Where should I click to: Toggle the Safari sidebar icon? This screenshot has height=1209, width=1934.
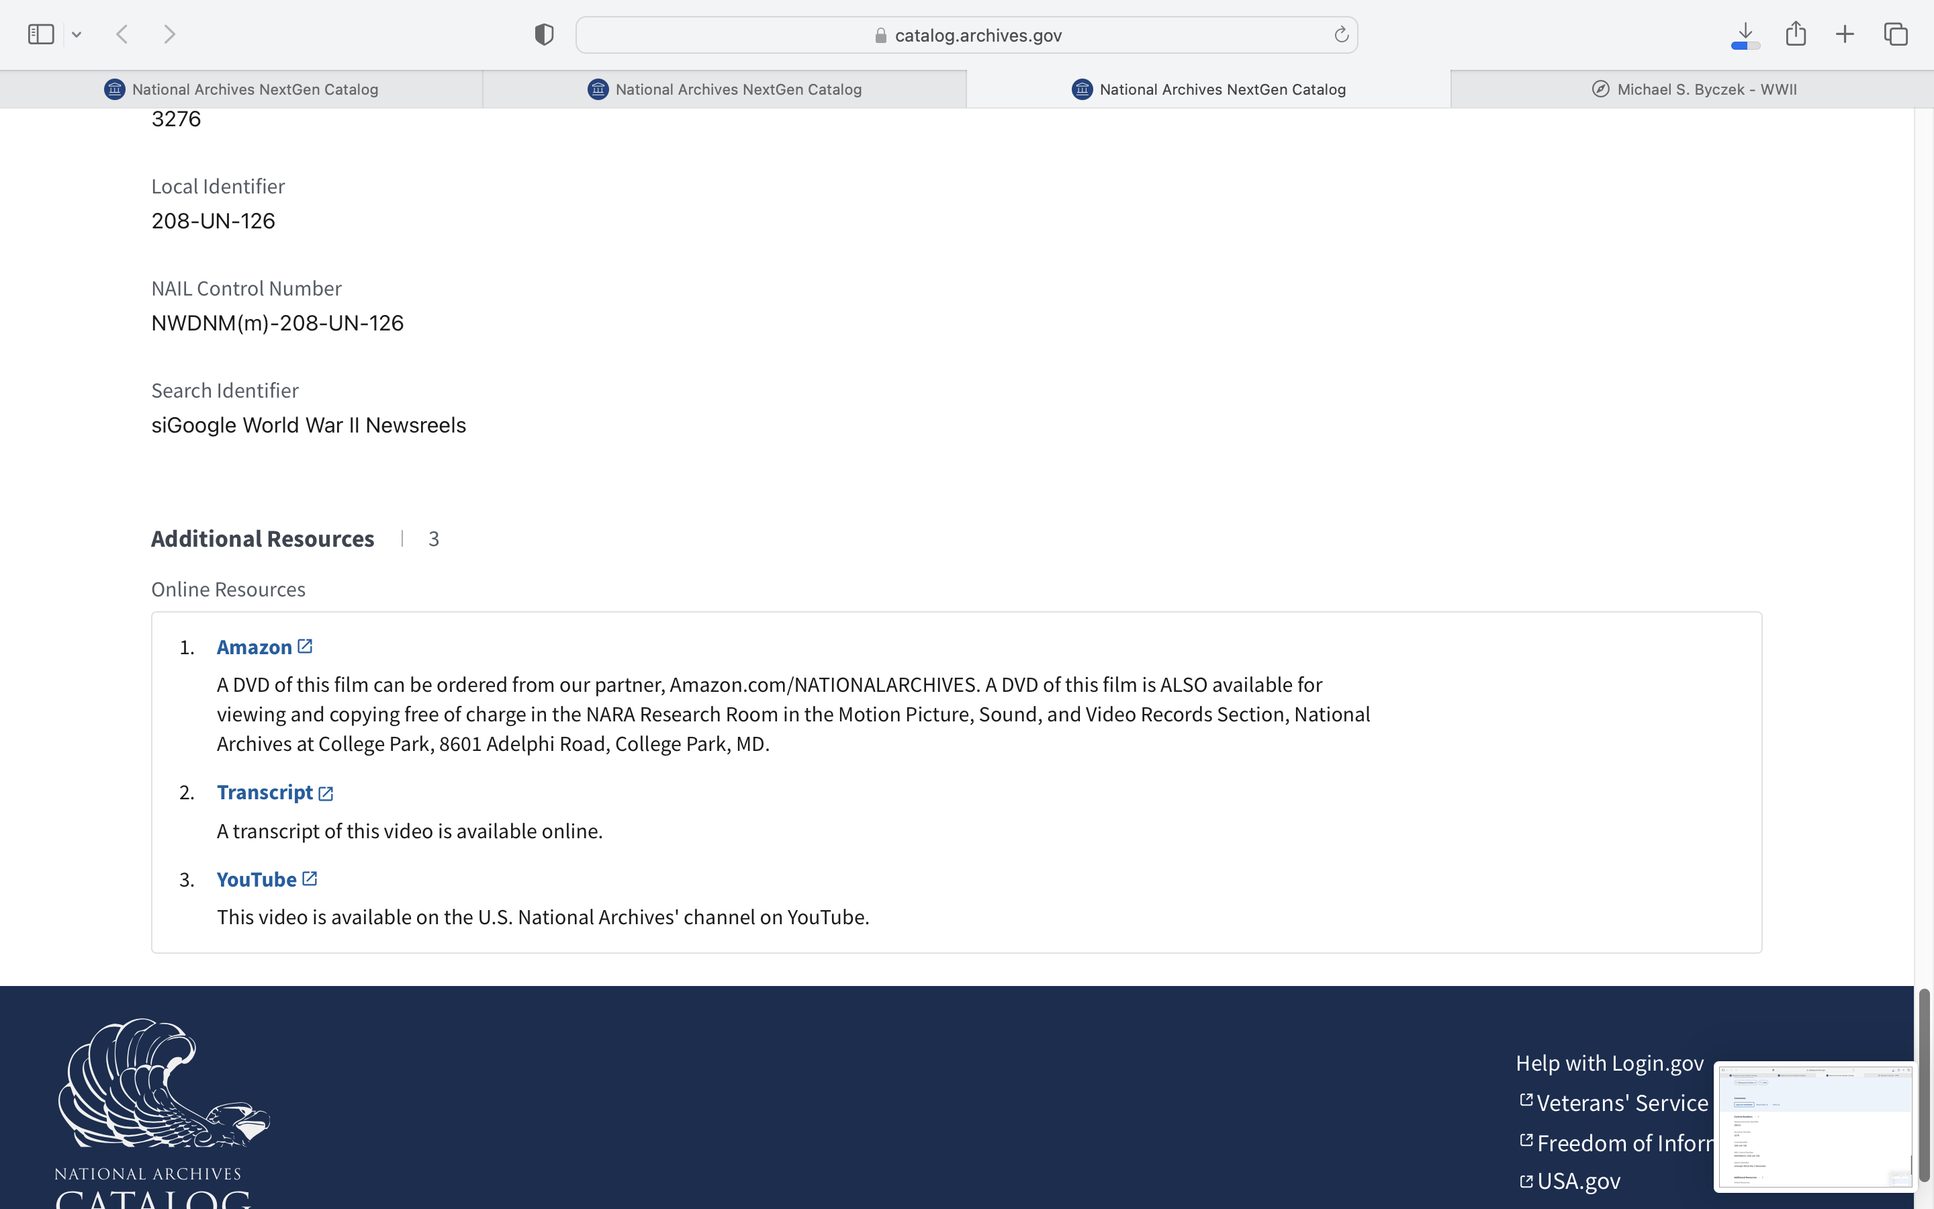click(x=41, y=34)
